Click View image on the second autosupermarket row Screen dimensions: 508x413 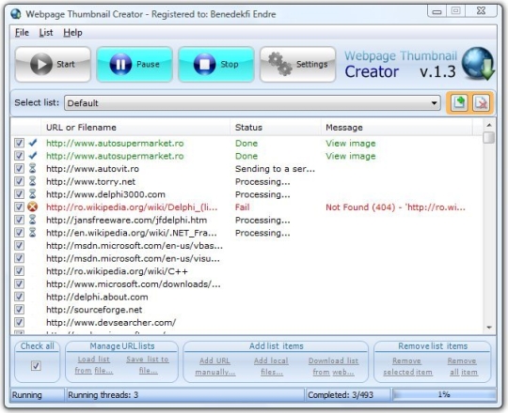click(x=351, y=156)
